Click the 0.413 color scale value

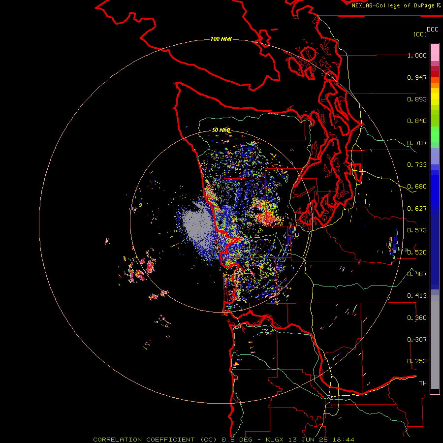point(417,296)
